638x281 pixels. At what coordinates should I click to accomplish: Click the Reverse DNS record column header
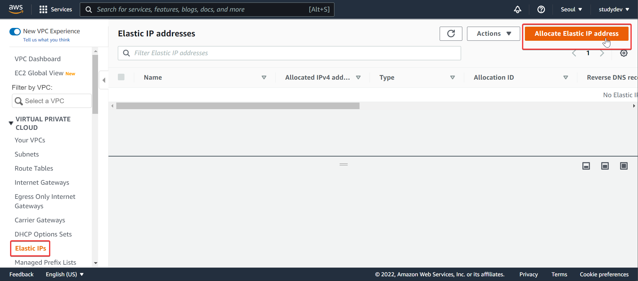coord(612,77)
